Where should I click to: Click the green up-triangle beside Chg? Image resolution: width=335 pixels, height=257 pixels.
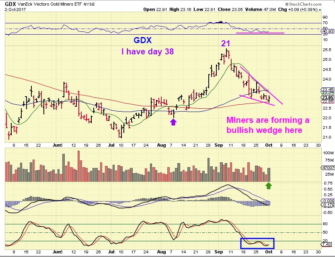(320, 10)
